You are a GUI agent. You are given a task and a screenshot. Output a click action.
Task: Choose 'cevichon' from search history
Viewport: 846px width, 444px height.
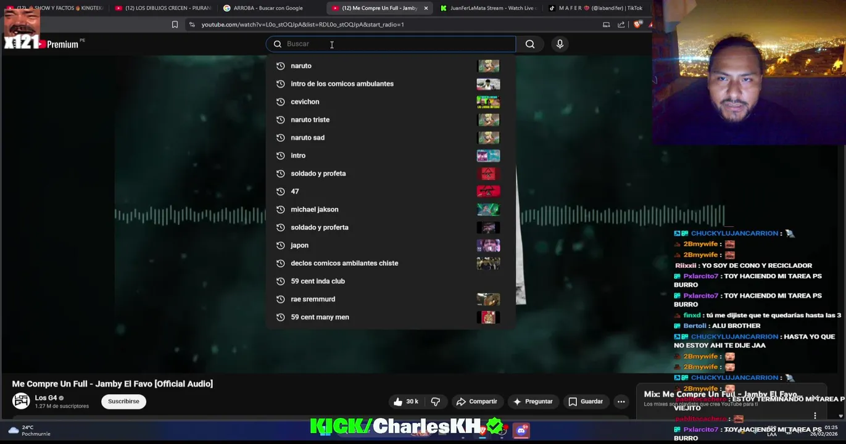(391, 102)
